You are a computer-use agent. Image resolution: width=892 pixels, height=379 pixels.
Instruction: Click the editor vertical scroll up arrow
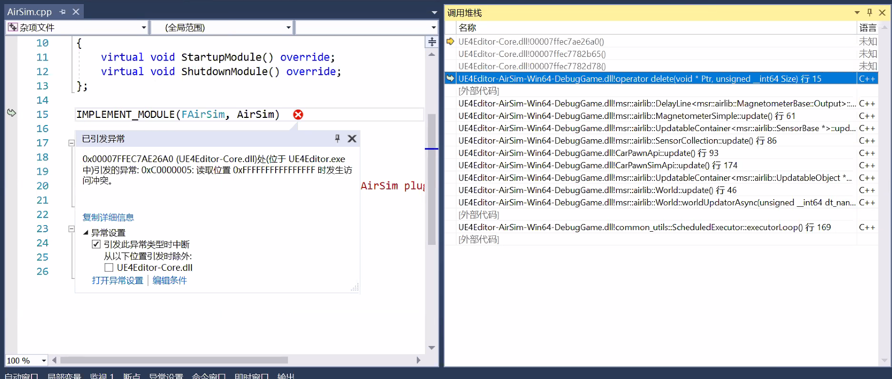[432, 54]
